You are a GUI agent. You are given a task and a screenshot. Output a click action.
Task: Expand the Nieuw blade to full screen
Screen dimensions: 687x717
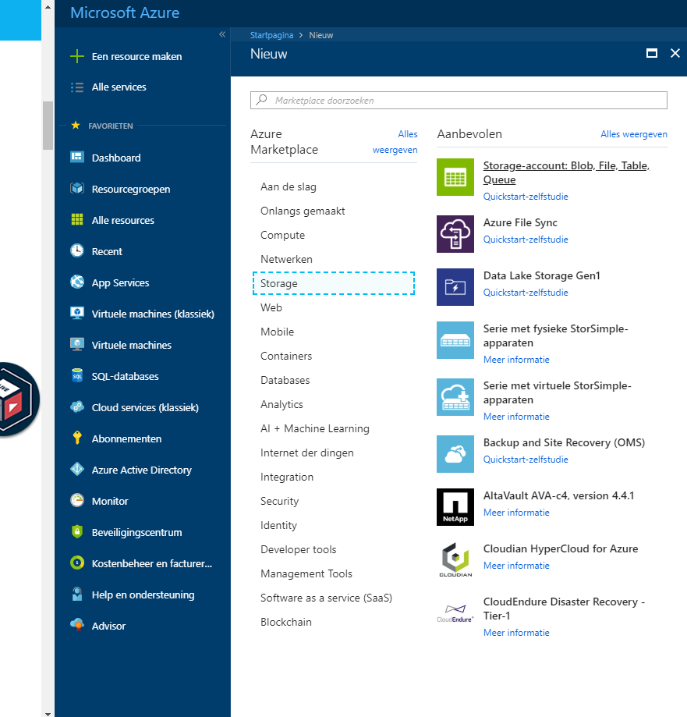coord(652,53)
